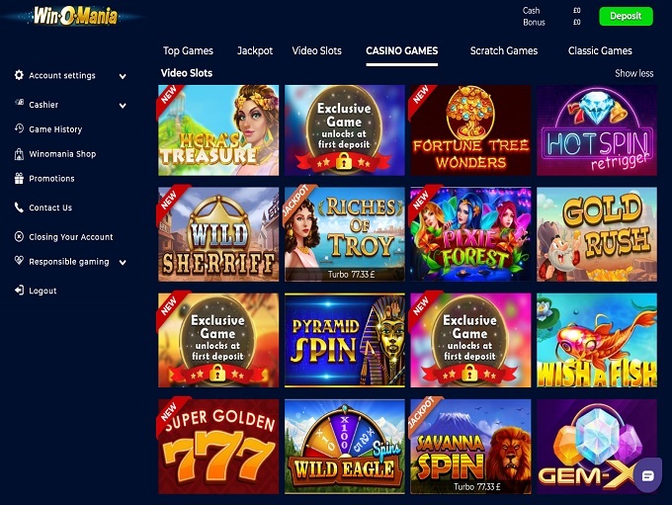Expand the Account settings chevron
The image size is (672, 505).
click(x=123, y=76)
